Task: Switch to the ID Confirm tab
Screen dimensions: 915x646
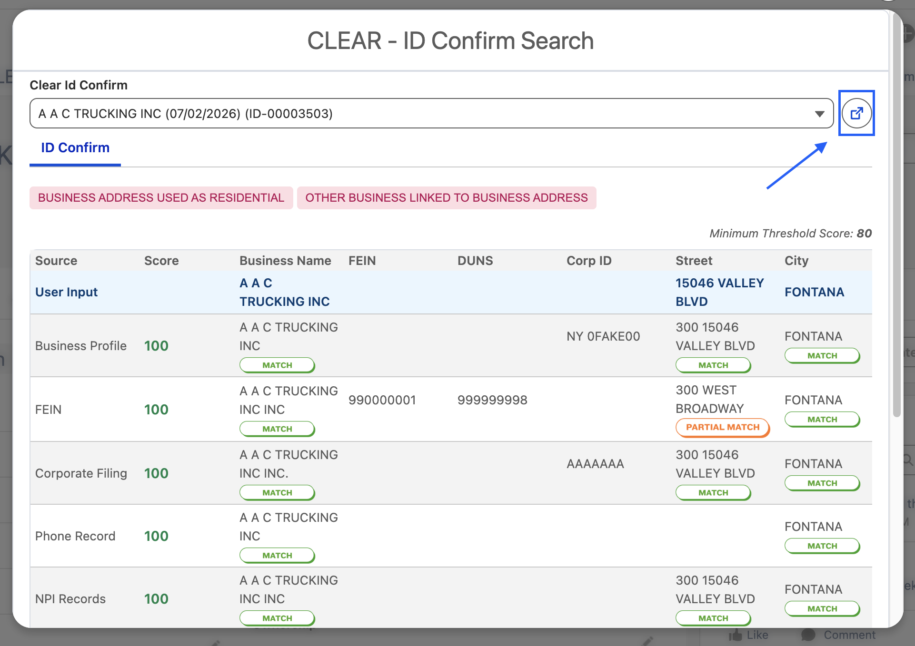Action: pyautogui.click(x=75, y=148)
